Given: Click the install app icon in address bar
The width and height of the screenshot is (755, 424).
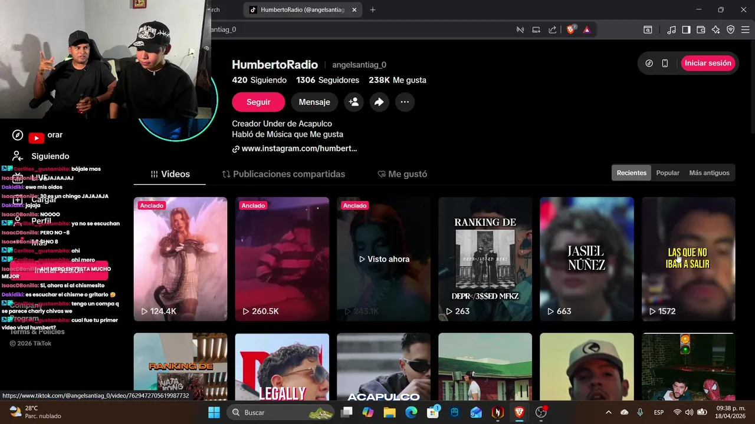Looking at the screenshot, I should point(536,29).
